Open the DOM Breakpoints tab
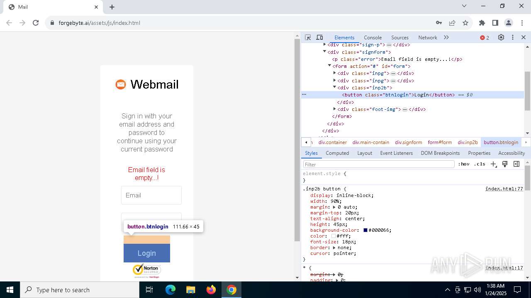 (x=440, y=153)
